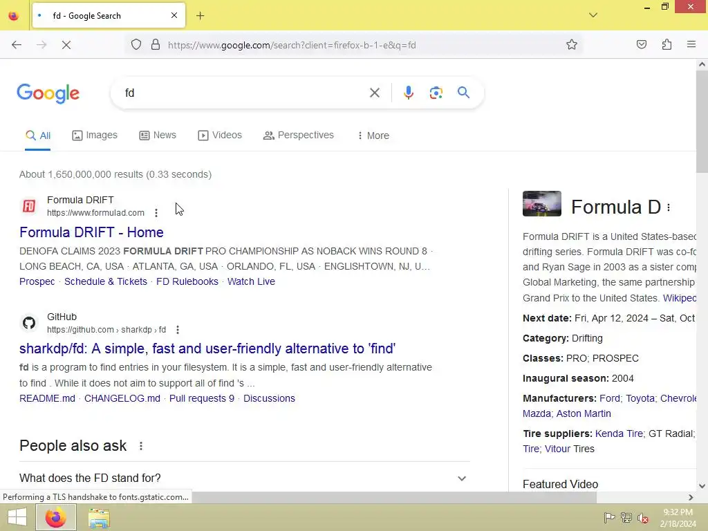Open the Firefox hamburger application menu
The height and width of the screenshot is (531, 708).
click(691, 44)
